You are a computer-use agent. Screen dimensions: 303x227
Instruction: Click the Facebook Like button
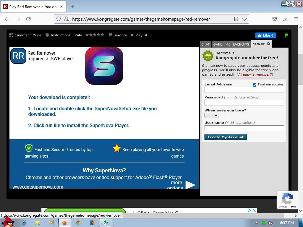coord(265,35)
